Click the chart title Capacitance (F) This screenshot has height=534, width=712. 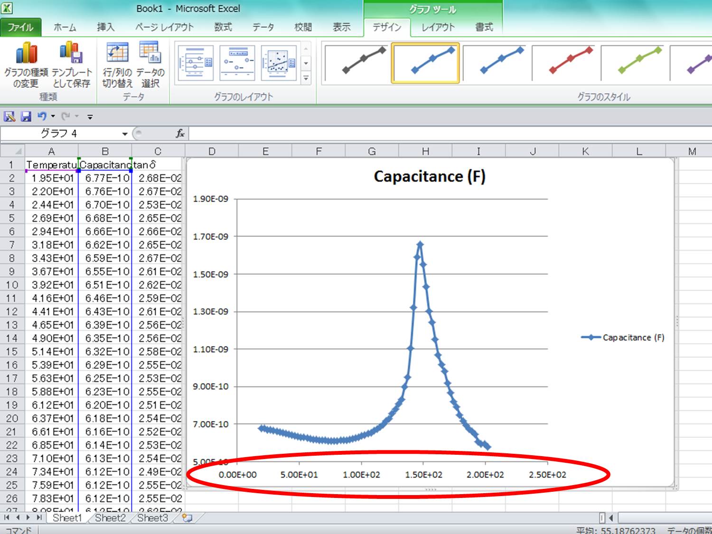point(430,177)
